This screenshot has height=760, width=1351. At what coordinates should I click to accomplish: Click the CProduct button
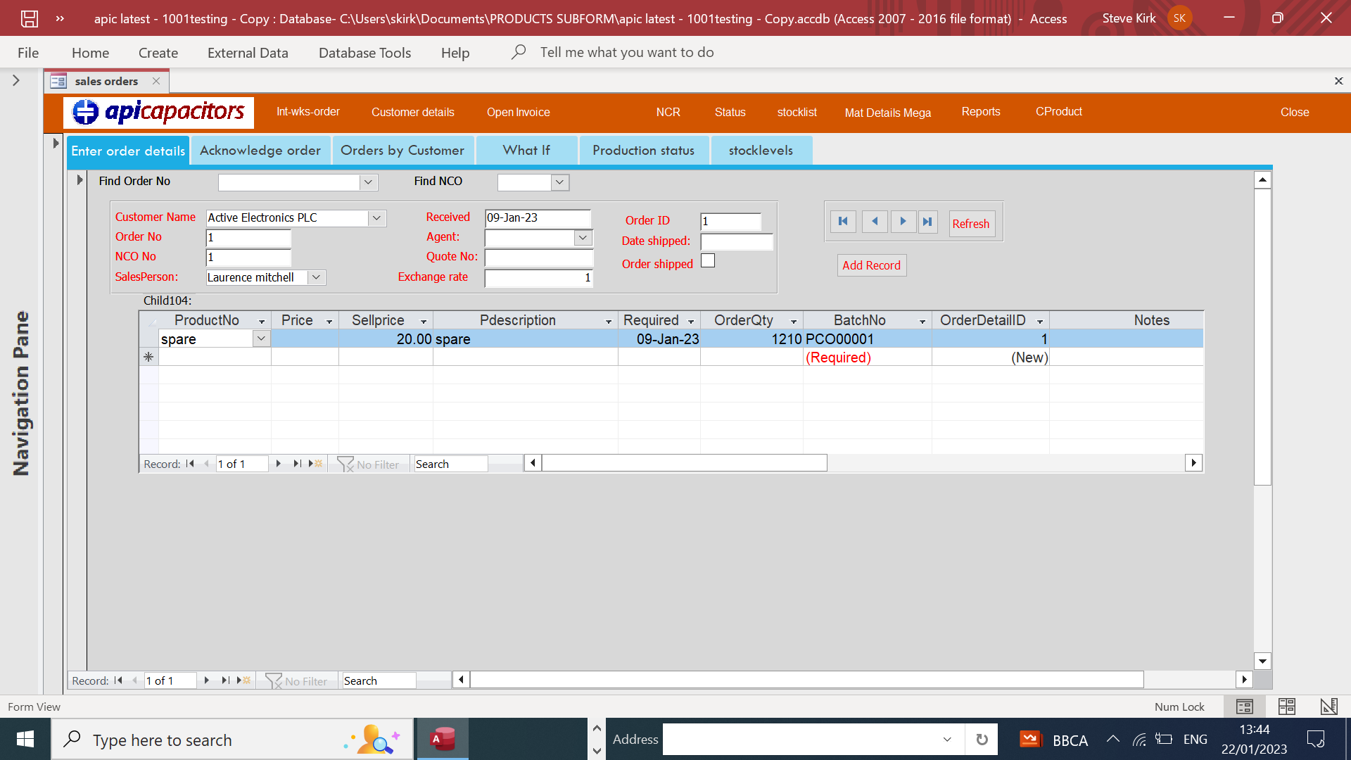(x=1059, y=111)
